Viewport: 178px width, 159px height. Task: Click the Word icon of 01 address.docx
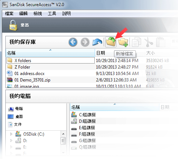click(10, 73)
